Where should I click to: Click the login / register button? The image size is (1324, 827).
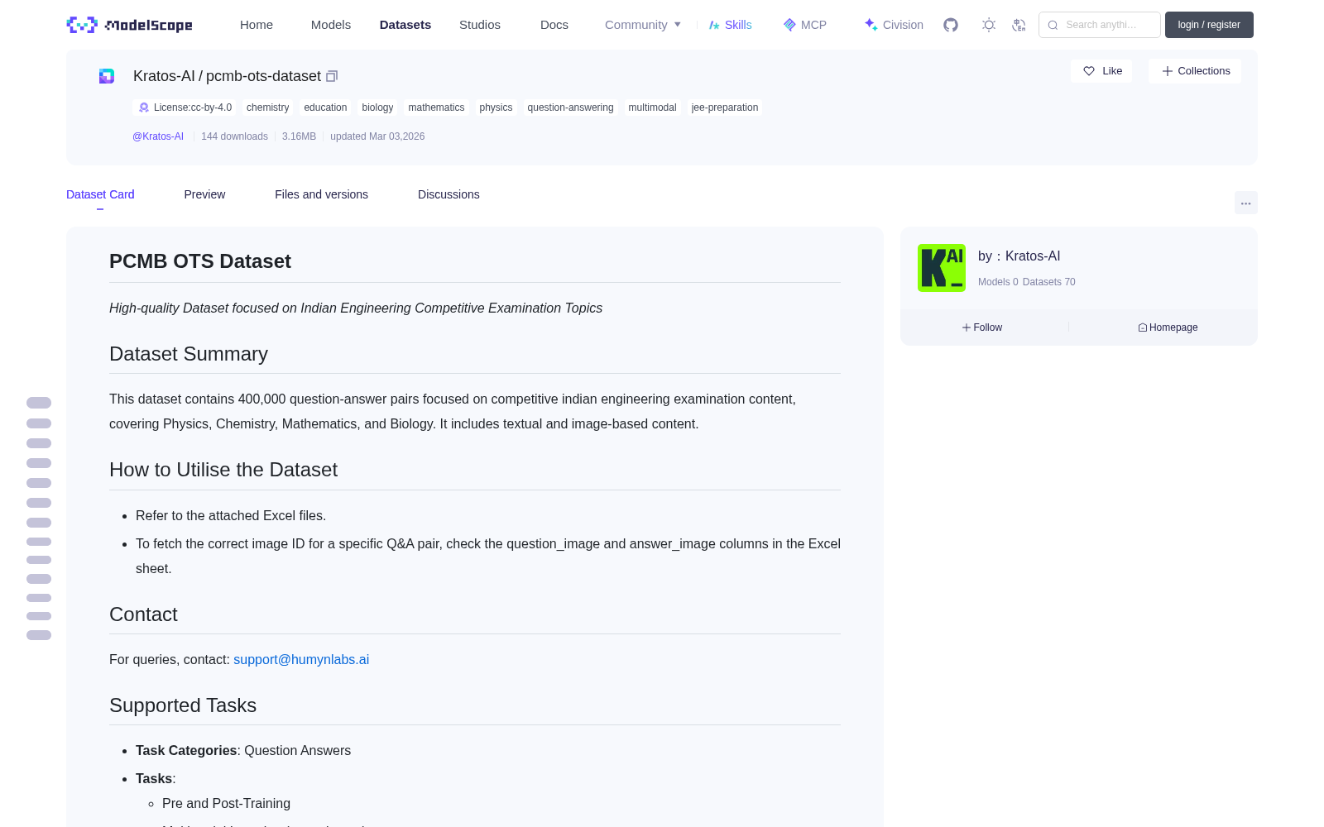[x=1209, y=25]
